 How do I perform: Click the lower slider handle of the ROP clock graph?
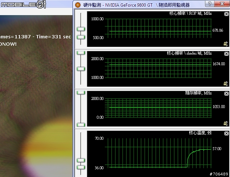pos(81,37)
